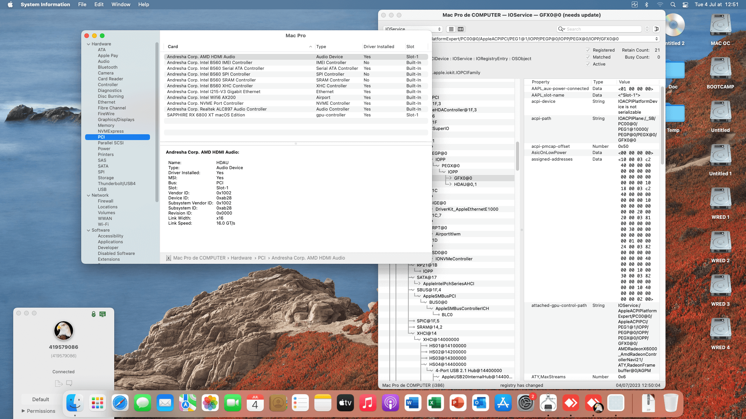746x419 pixels.
Task: Sort by the Slot column header
Action: point(417,47)
